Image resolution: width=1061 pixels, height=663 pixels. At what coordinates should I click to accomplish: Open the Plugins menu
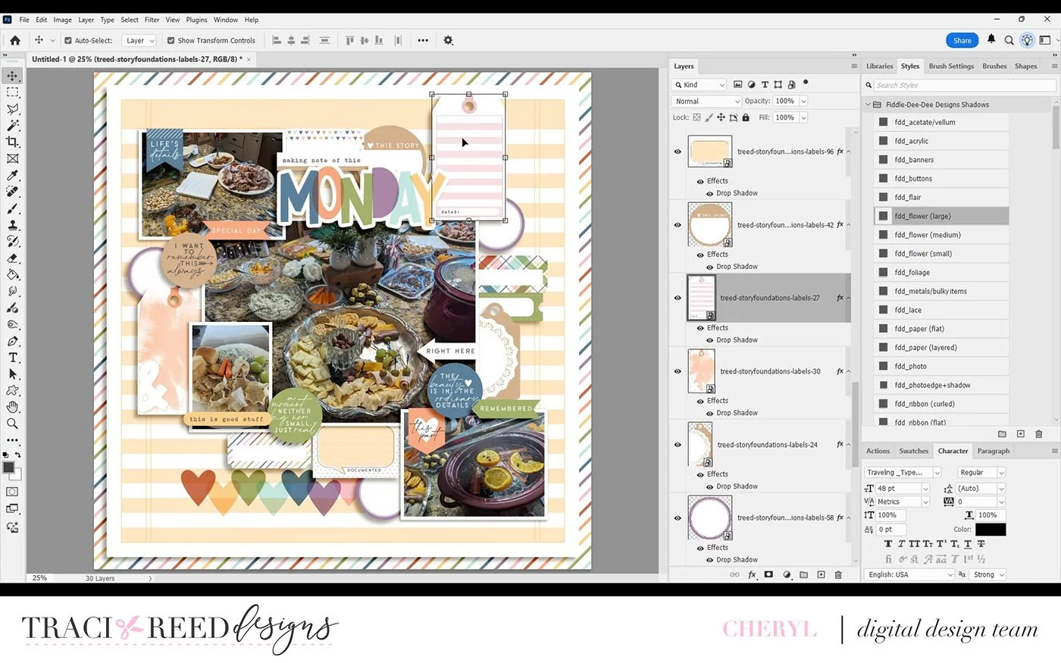tap(196, 20)
